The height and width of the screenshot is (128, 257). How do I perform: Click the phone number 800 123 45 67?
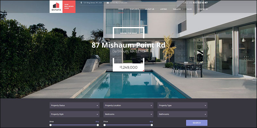coord(200,3)
